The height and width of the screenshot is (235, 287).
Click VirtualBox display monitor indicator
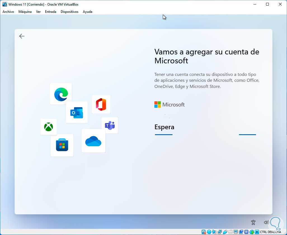click(236, 232)
